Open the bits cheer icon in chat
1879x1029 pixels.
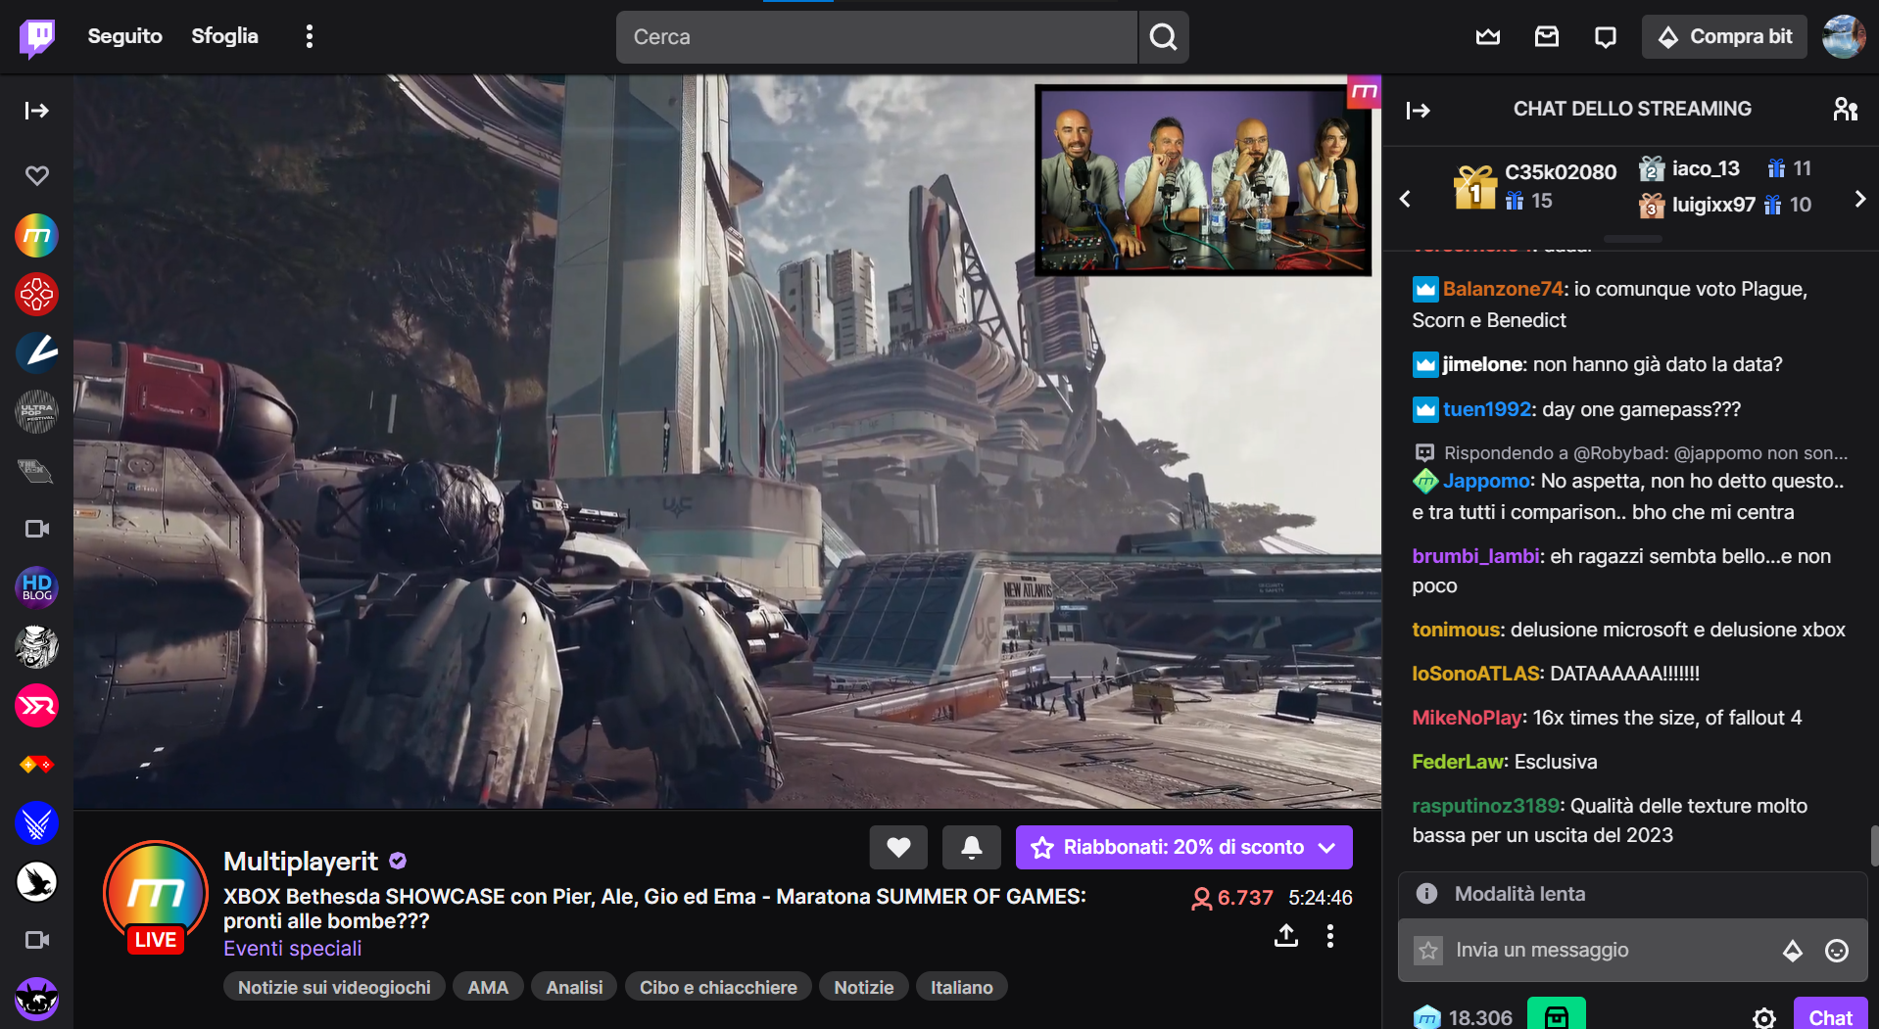click(1792, 950)
